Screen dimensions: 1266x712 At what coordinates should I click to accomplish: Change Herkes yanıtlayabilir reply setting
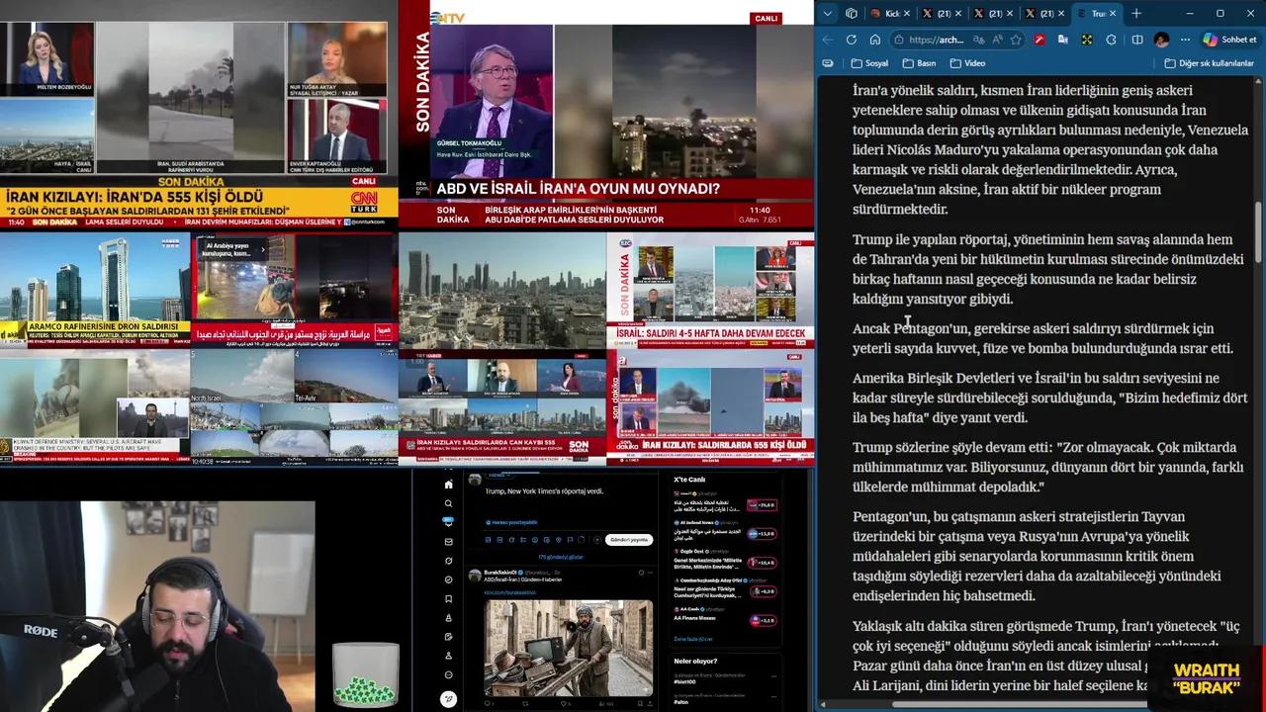(511, 522)
